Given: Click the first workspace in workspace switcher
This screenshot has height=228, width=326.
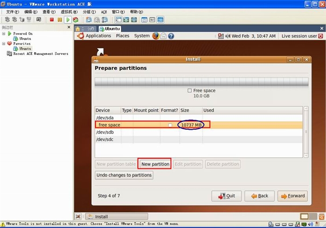Looking at the screenshot, I should point(305,216).
